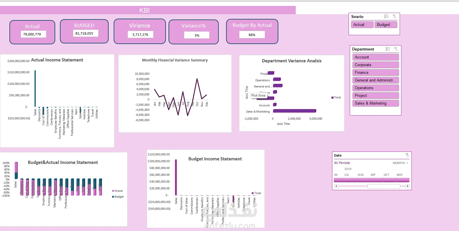This screenshot has width=459, height=231.
Task: Click the Budget By Actual card title
Action: 252,25
